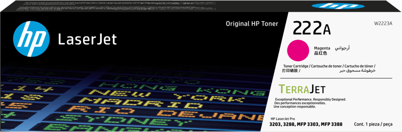Click the HP LaserJet Pro compatibility heading
Viewport: 402px width, 132px height.
(284, 119)
